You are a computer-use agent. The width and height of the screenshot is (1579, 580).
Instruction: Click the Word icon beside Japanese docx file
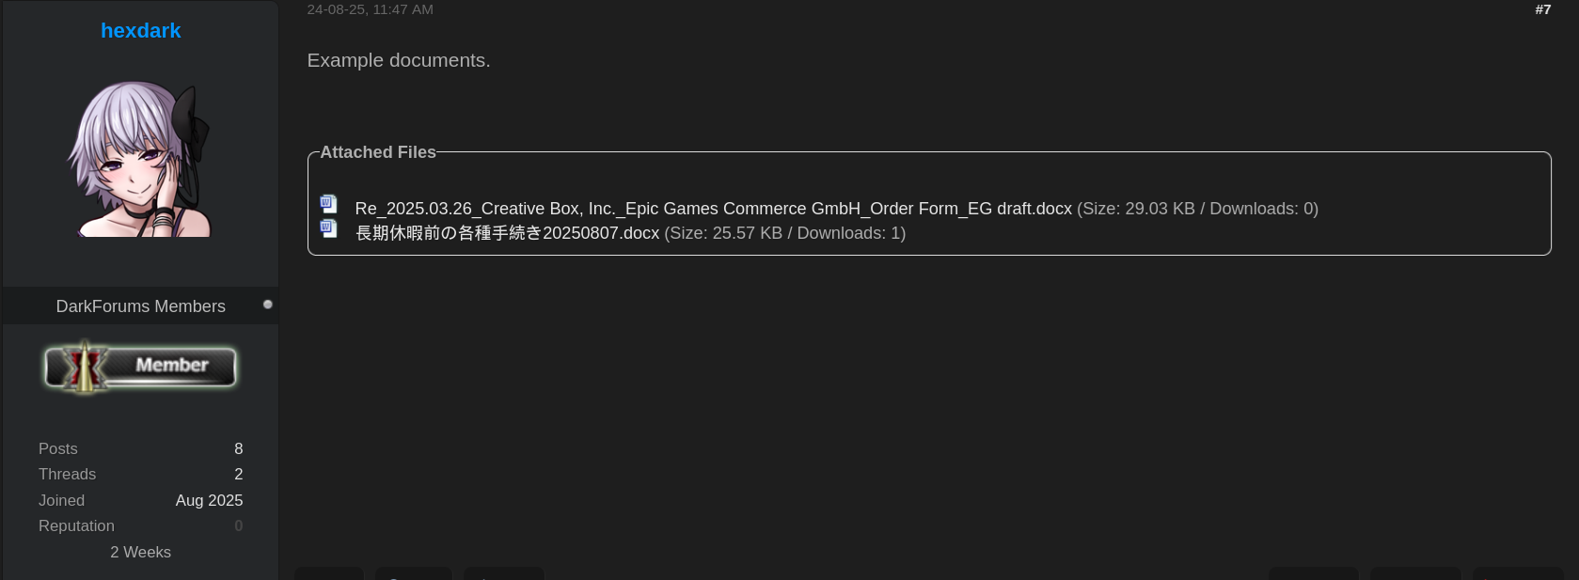click(x=328, y=228)
